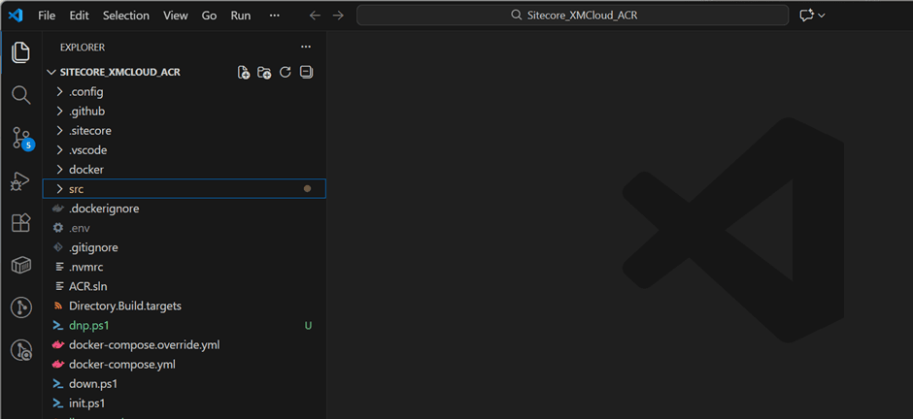The image size is (913, 419).
Task: Open the Extensions view icon
Action: pos(20,223)
